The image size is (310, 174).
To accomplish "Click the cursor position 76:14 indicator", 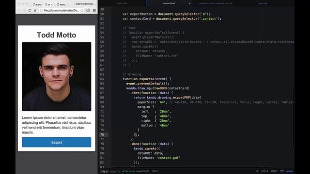I will pyautogui.click(x=155, y=171).
